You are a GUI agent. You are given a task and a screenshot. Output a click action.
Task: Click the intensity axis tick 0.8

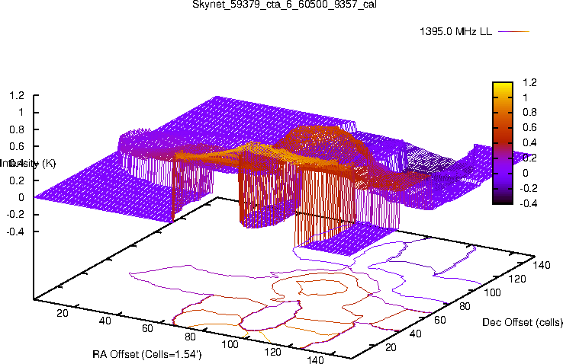pos(17,129)
